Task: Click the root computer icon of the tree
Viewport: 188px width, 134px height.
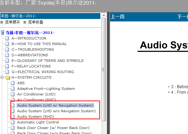Action: tap(2, 33)
